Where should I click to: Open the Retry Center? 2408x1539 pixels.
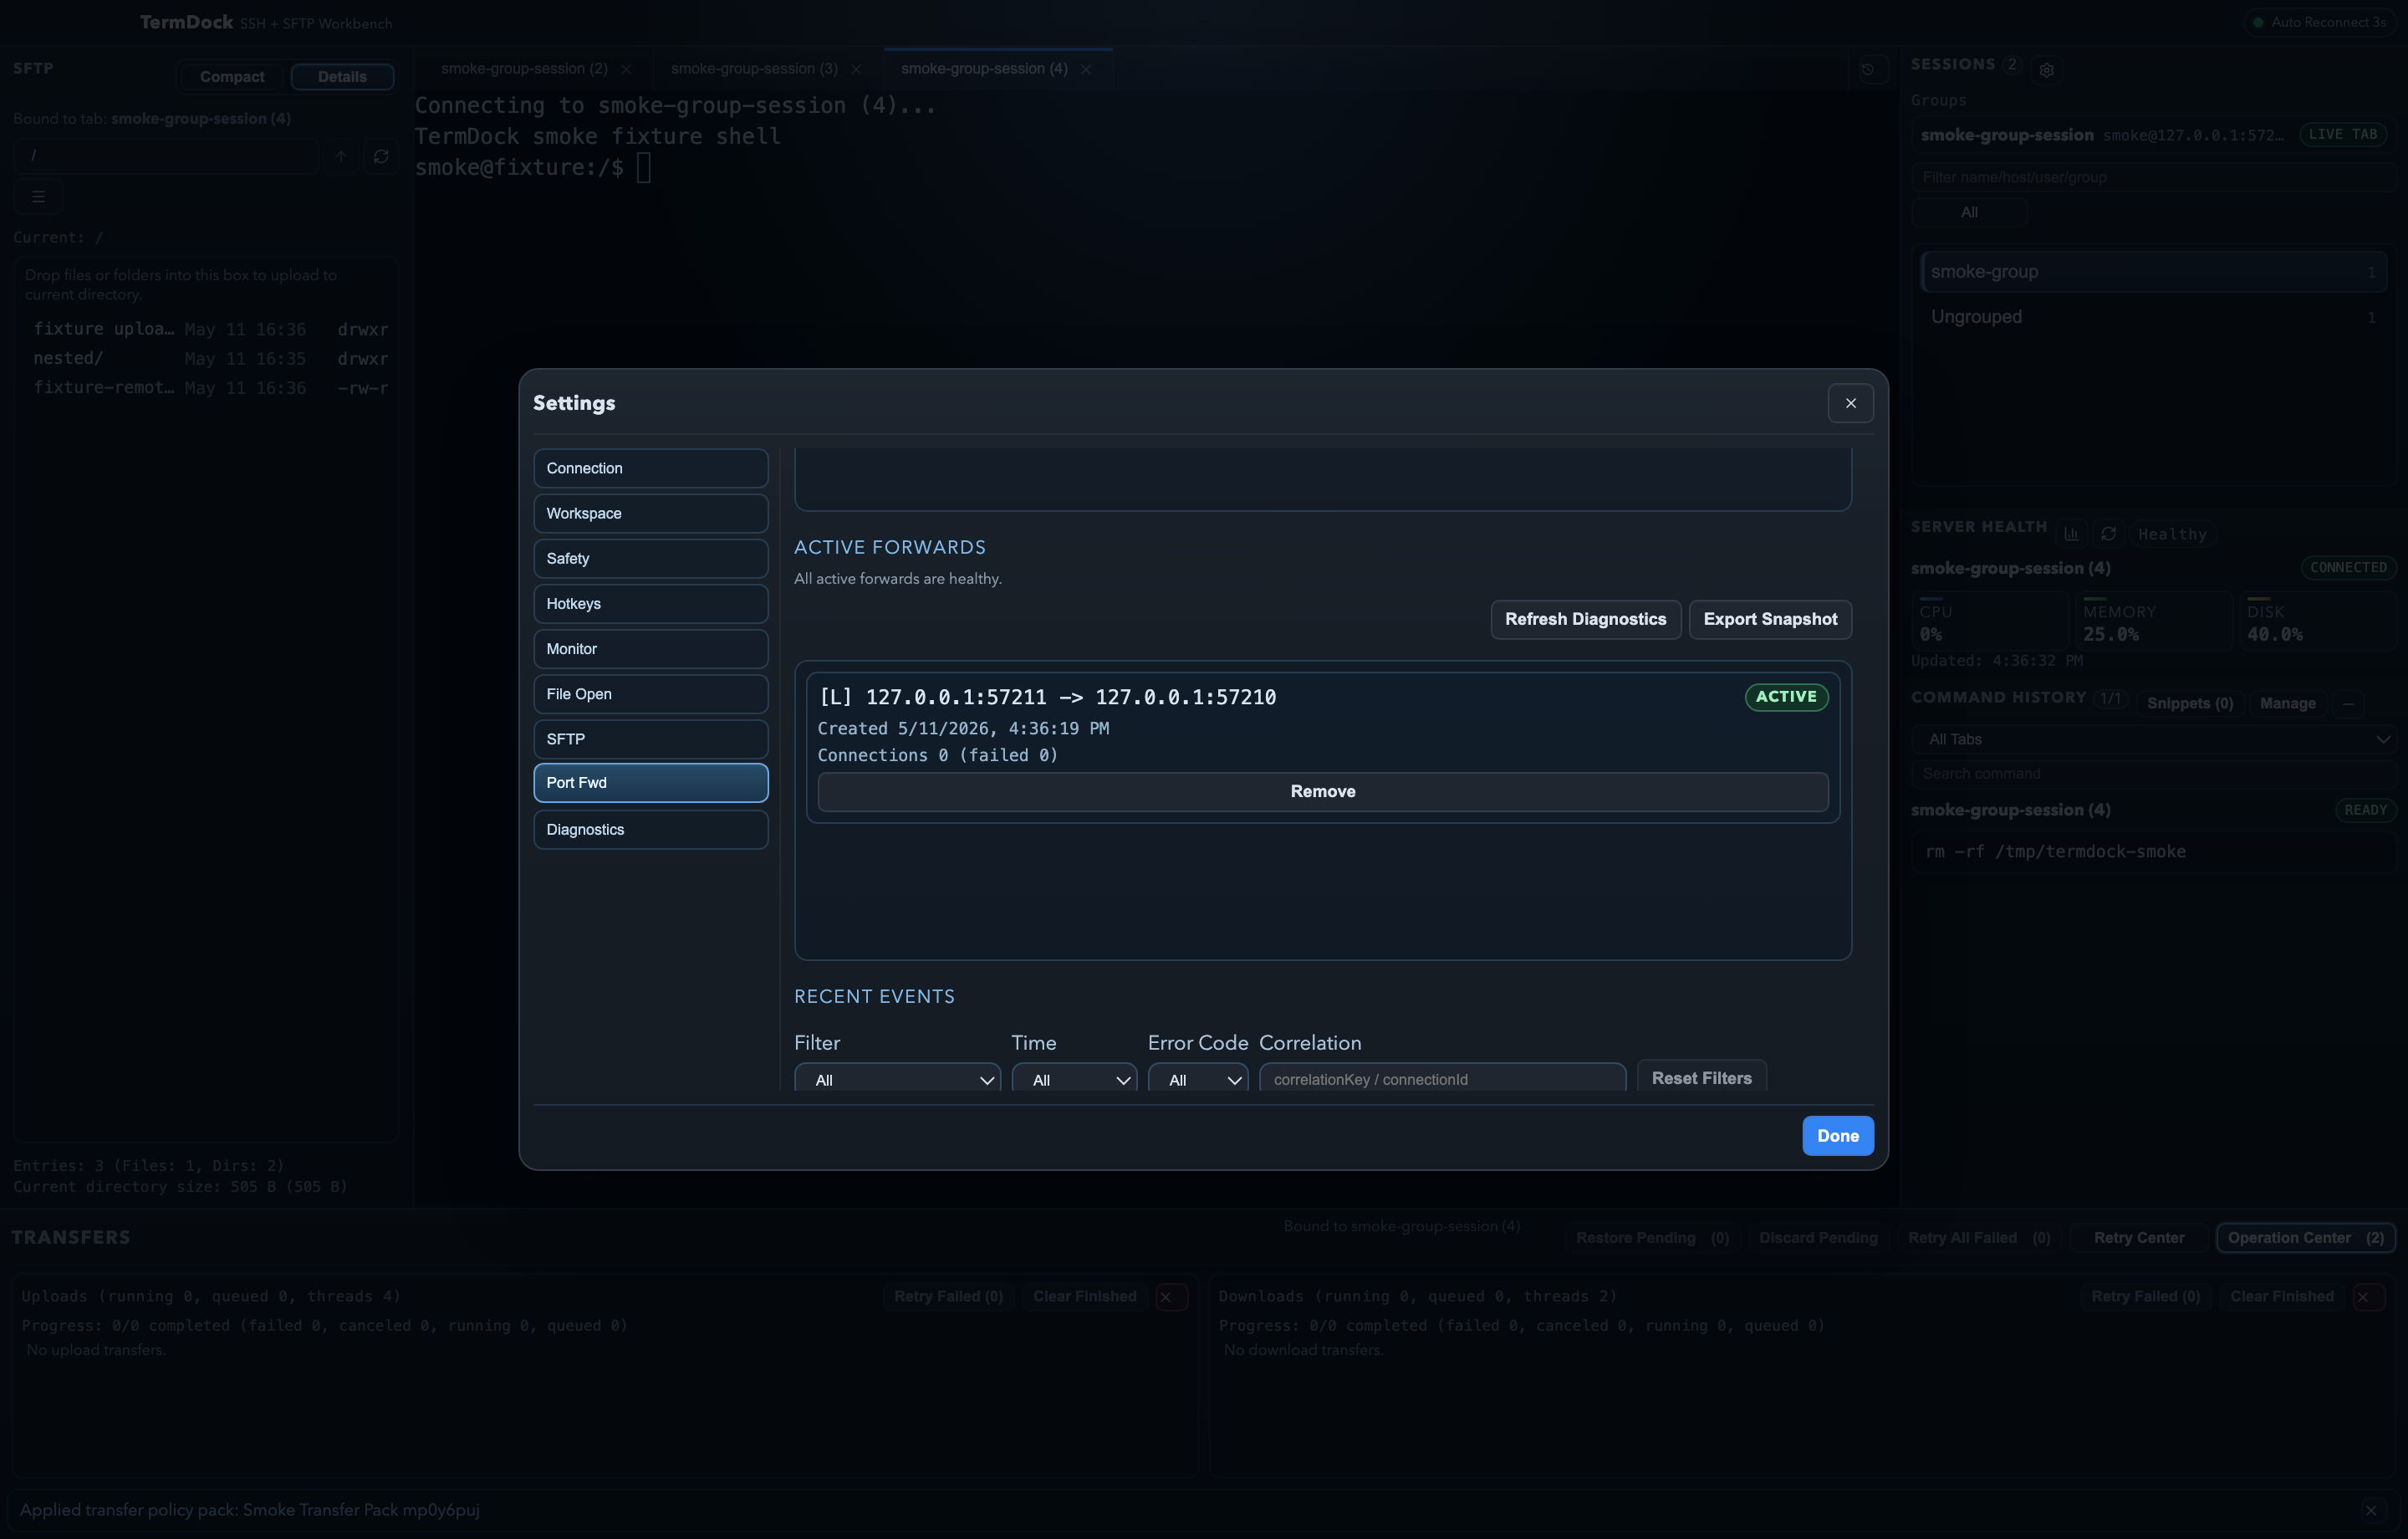[2138, 1238]
